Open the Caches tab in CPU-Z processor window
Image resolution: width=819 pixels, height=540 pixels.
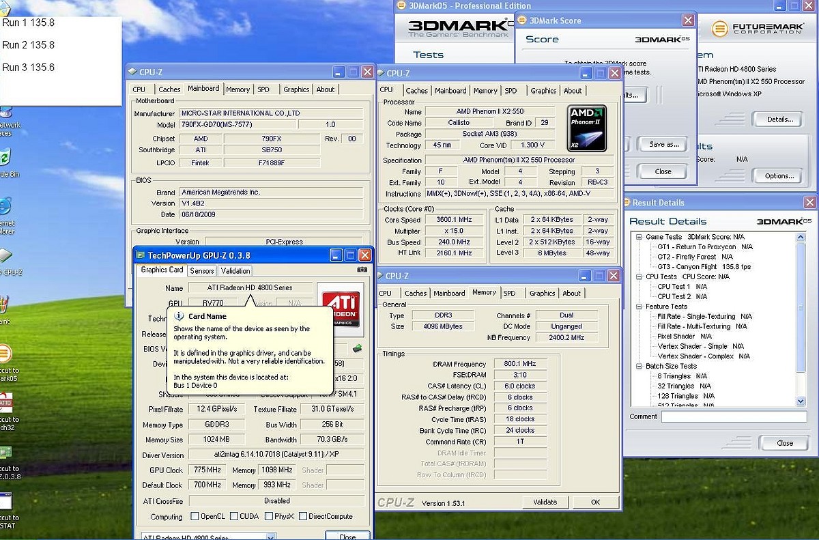pos(416,91)
